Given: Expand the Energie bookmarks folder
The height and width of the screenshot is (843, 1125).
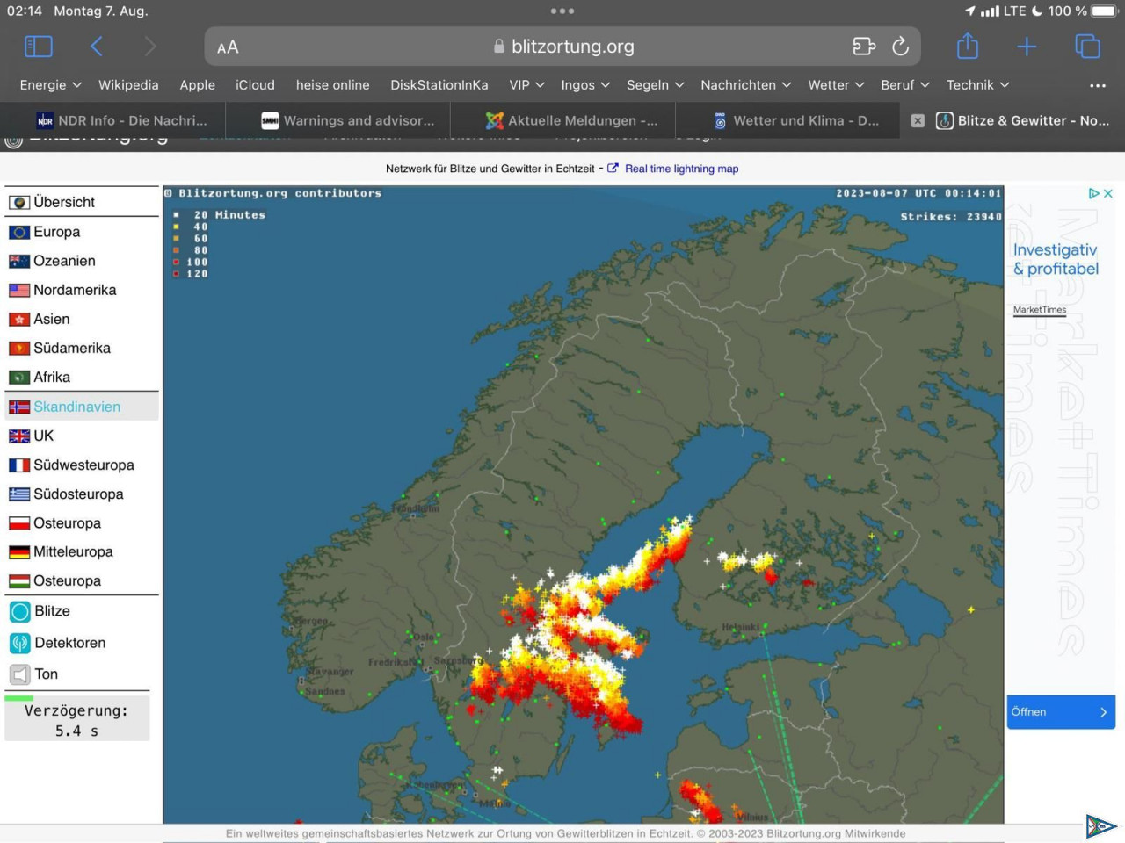Looking at the screenshot, I should (50, 85).
